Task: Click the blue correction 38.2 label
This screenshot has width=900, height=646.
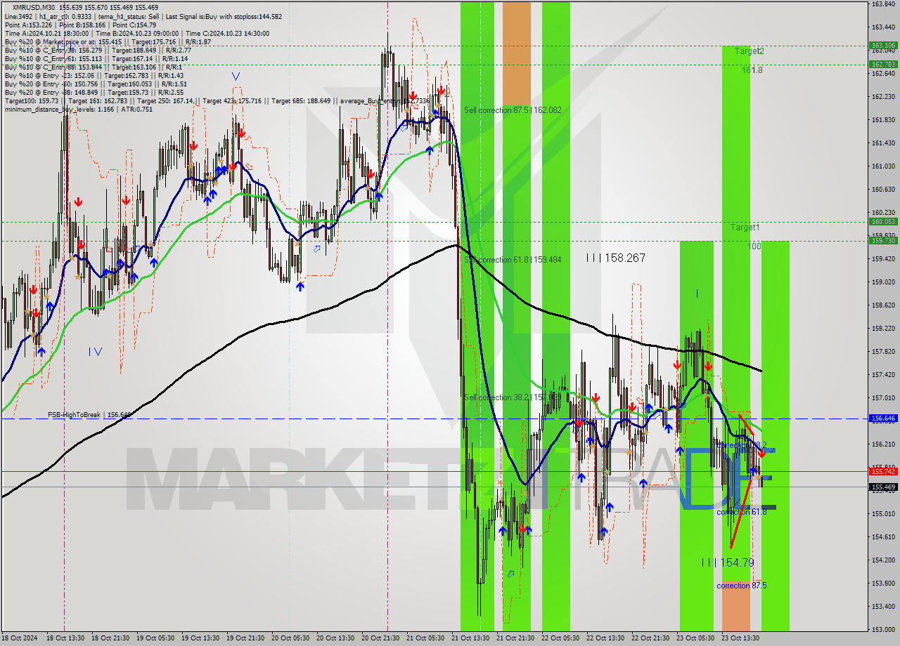Action: coord(742,445)
